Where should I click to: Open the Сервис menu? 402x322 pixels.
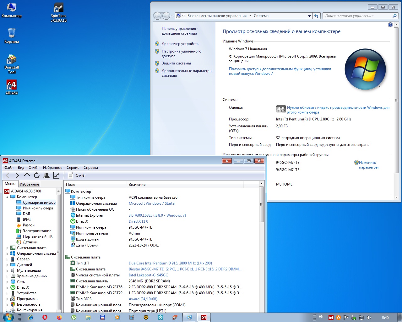click(73, 168)
